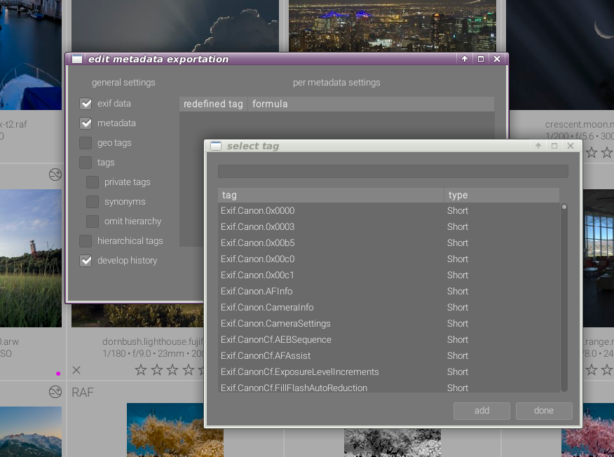Image resolution: width=614 pixels, height=457 pixels.
Task: Sort list by the tag column header
Action: click(x=331, y=195)
